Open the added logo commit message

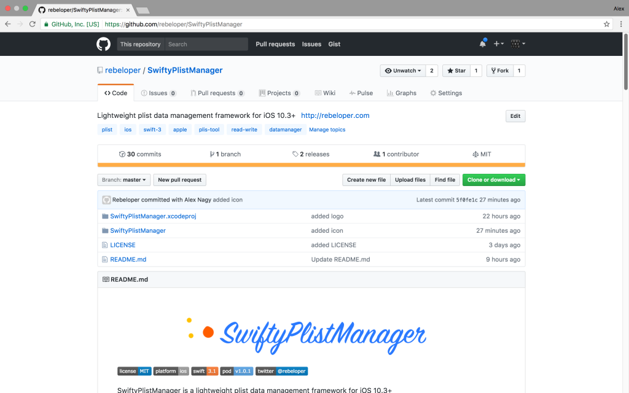327,216
